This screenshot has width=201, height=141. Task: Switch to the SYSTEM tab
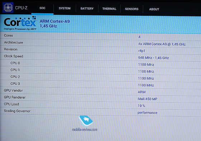tap(65, 8)
